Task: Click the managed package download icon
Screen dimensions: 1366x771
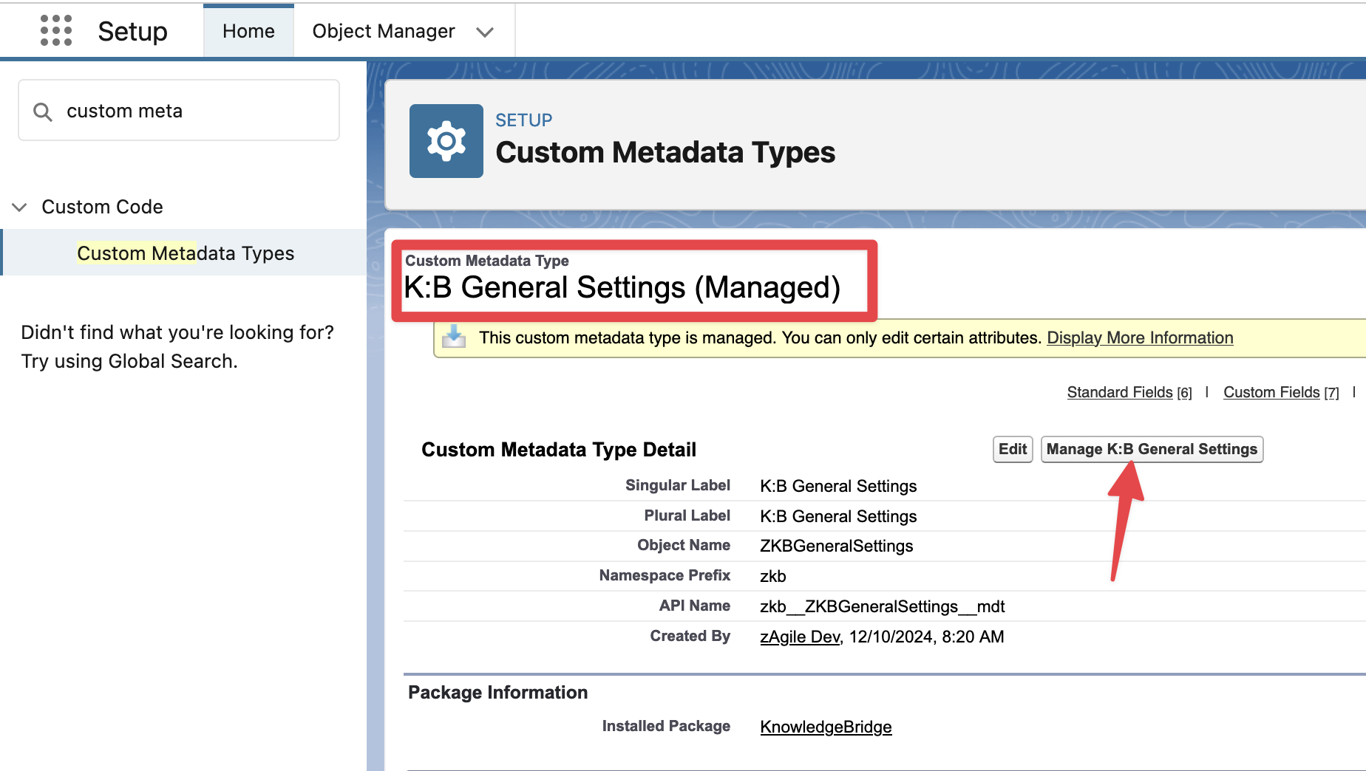Action: coord(454,337)
